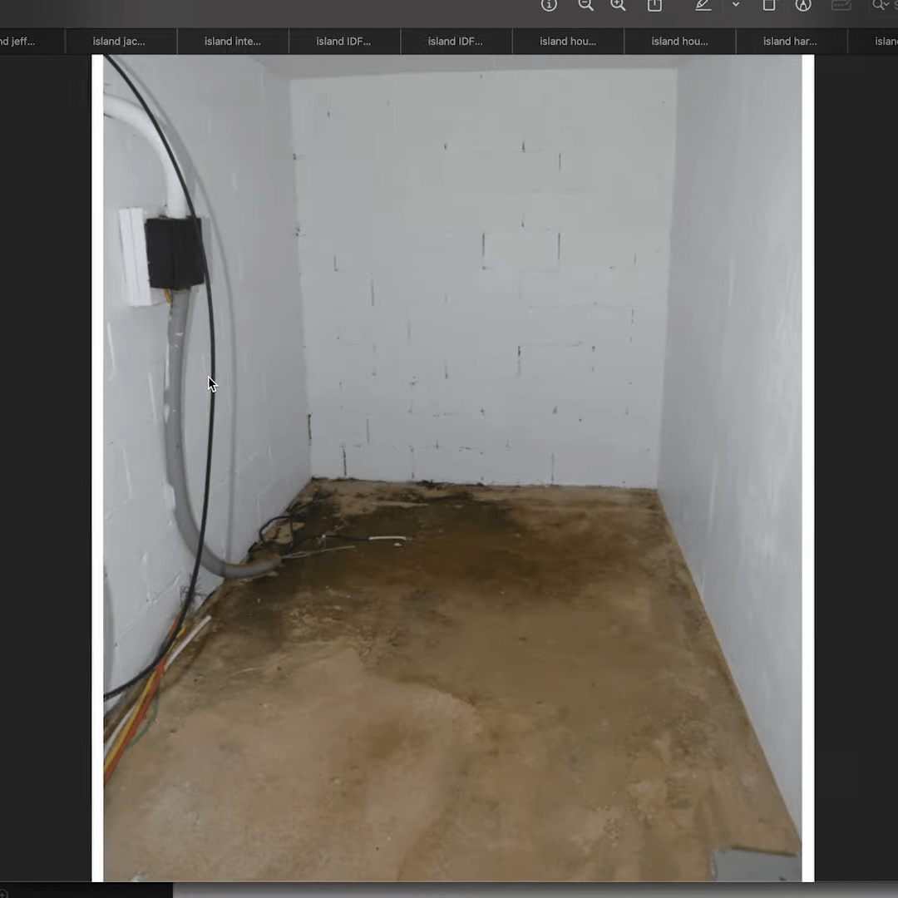Viewport: 898px width, 898px height.
Task: Open the Share menu icon
Action: pyautogui.click(x=654, y=5)
